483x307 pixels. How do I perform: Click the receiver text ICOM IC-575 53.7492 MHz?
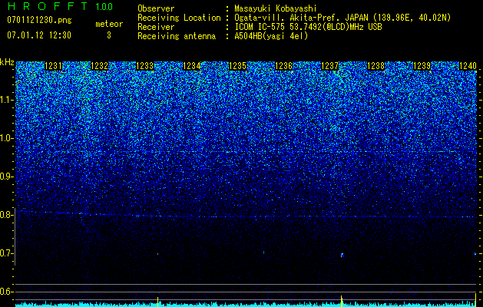[308, 27]
